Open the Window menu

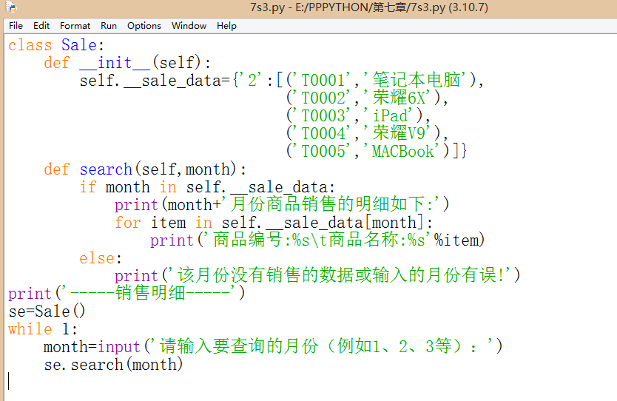(x=189, y=26)
